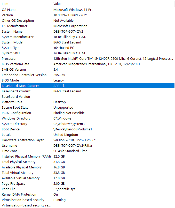Click the DESKTOP-9O74QV2\Riffai value
The width and height of the screenshot is (175, 208).
point(73,146)
